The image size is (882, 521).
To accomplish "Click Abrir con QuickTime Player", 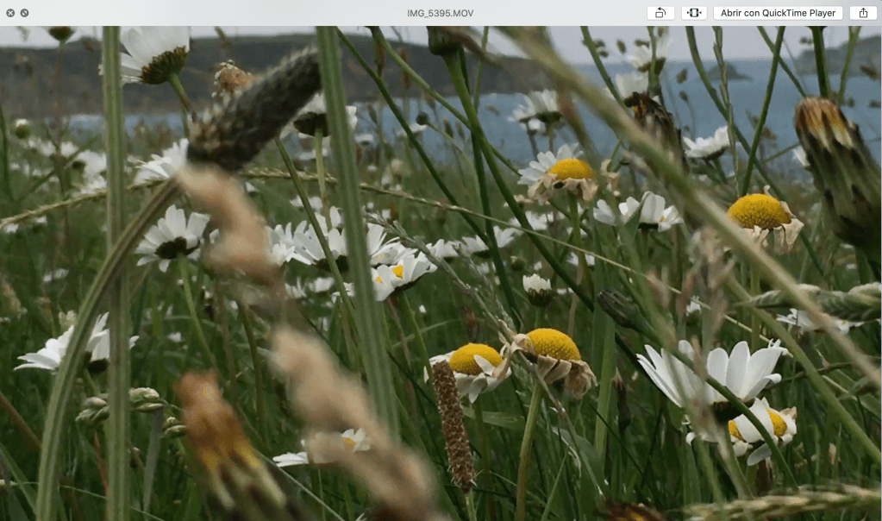I will (778, 13).
